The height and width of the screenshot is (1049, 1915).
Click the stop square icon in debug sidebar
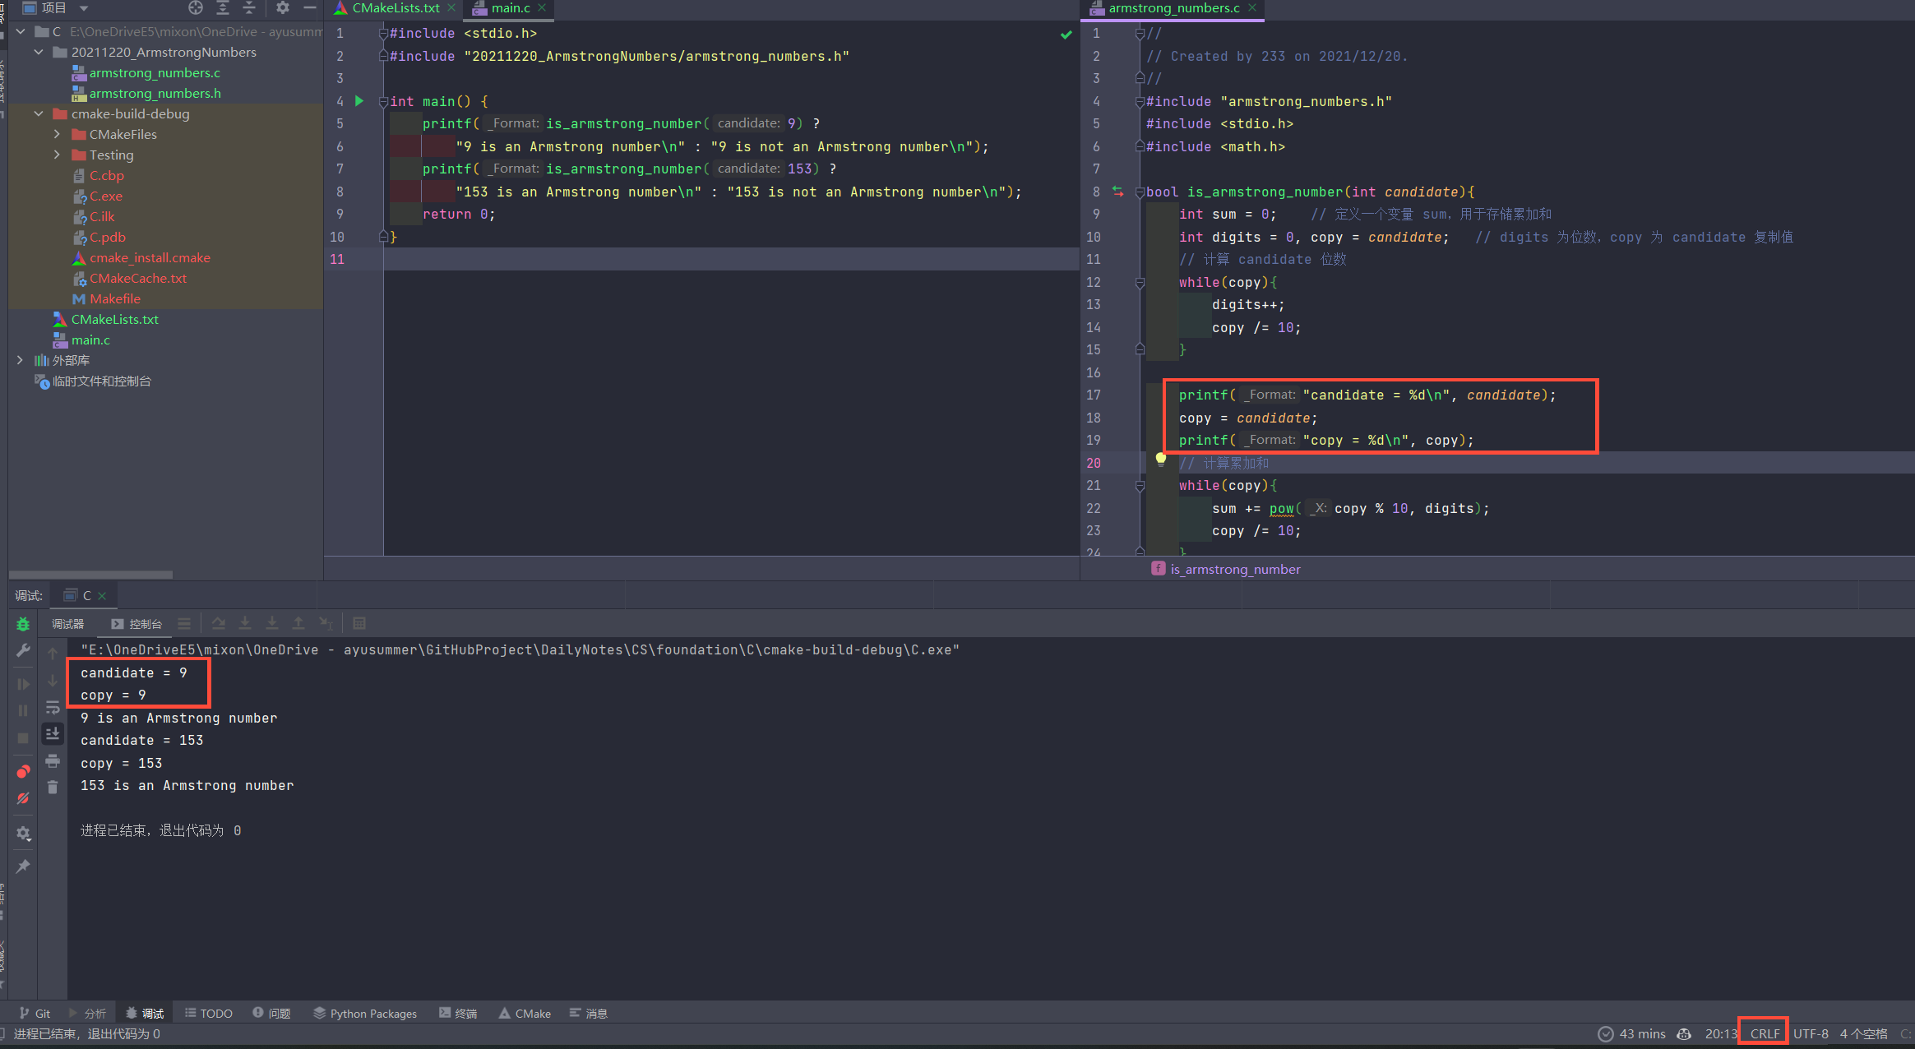(23, 738)
